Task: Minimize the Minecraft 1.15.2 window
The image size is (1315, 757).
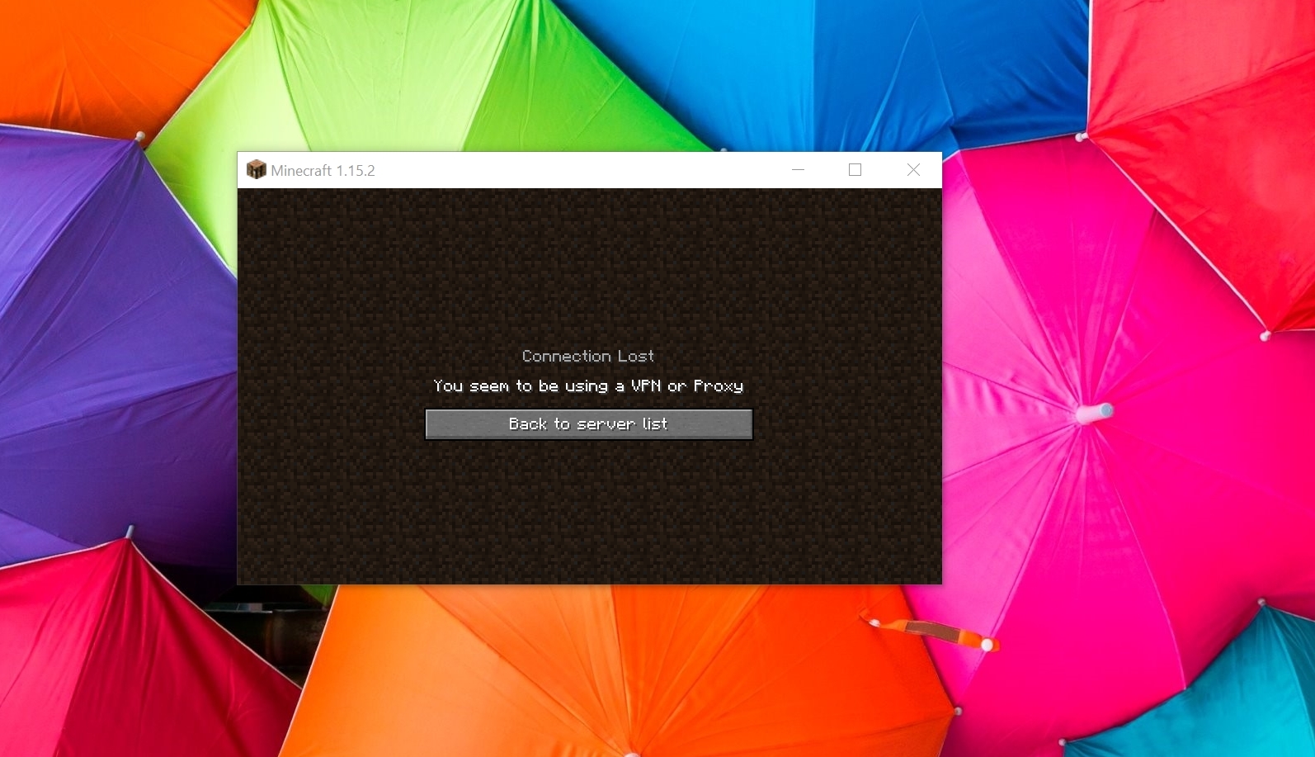Action: click(798, 170)
